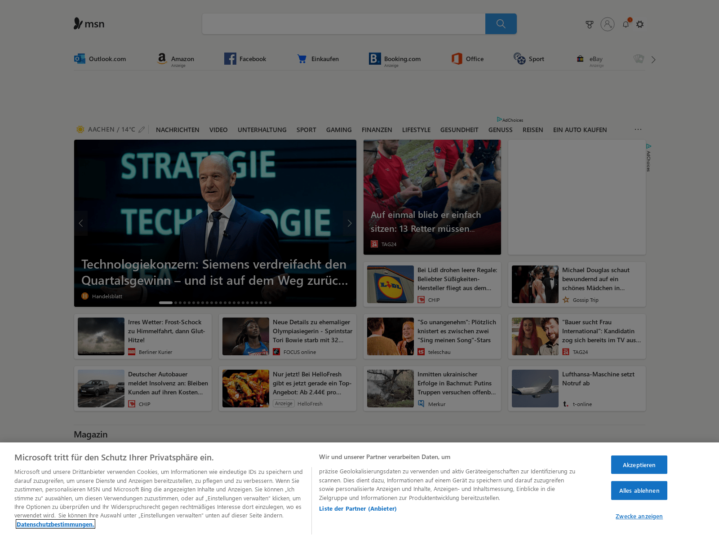Open the Booking.com shortcut
719x539 pixels.
point(395,59)
